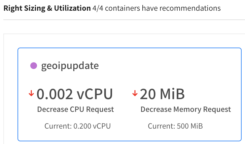This screenshot has width=245, height=144.
Task: Click the red down arrow beside 0.002 vCPU
Action: click(31, 94)
